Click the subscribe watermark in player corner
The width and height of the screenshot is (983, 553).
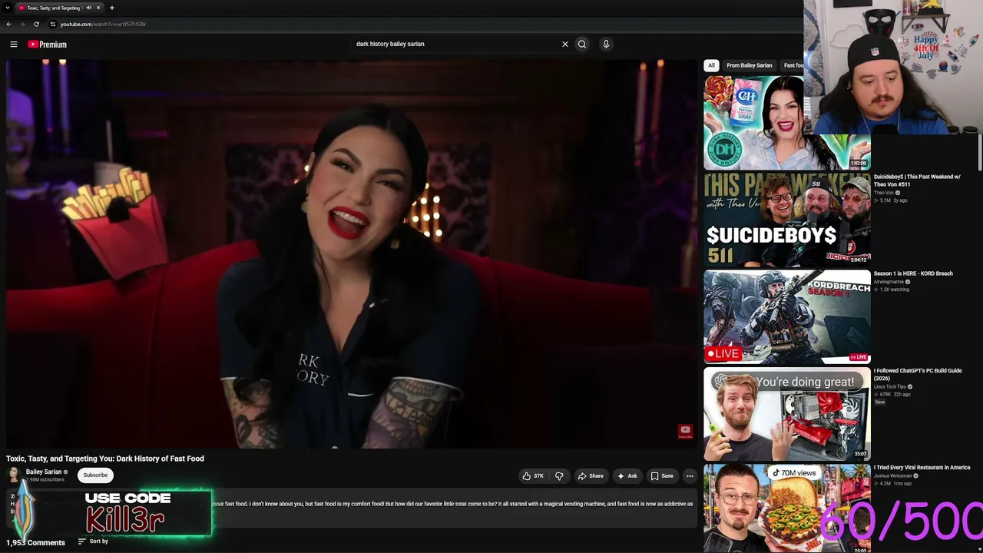[685, 432]
